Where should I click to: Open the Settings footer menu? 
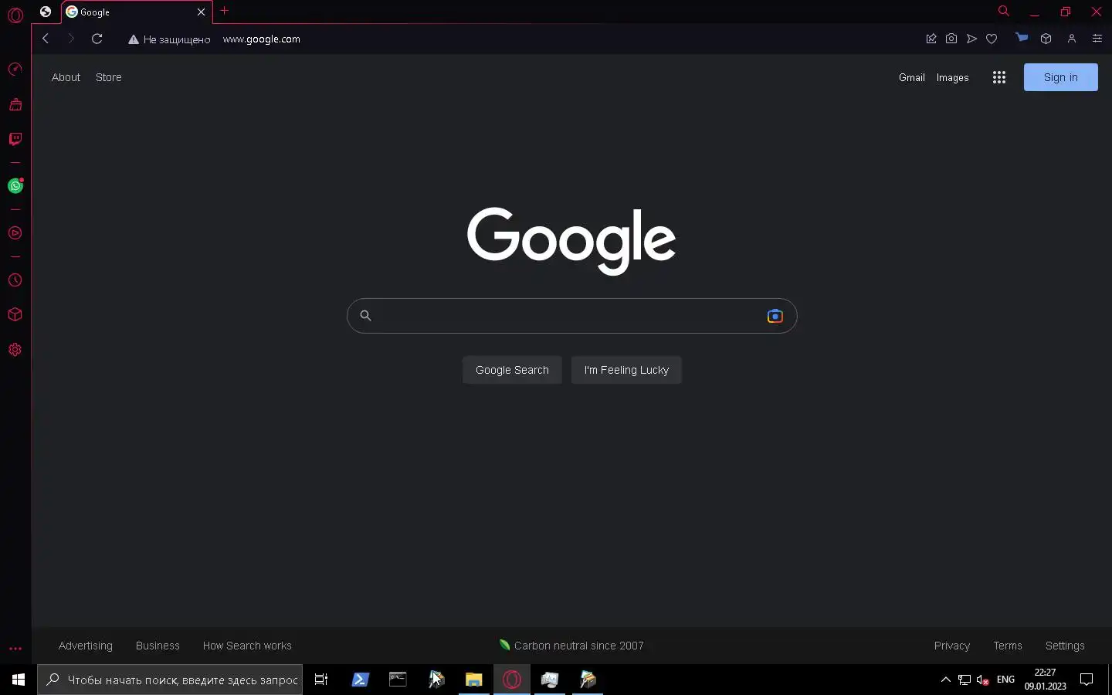point(1065,646)
